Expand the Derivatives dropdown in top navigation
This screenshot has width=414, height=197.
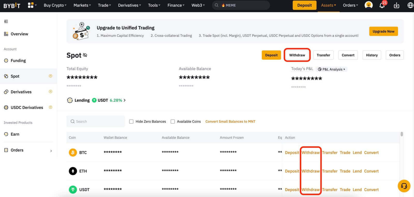129,5
